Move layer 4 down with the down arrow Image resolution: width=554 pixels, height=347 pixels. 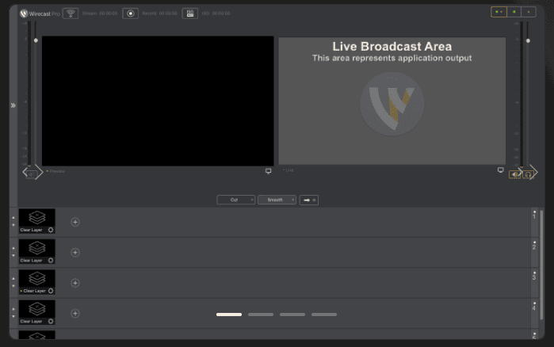[13, 316]
